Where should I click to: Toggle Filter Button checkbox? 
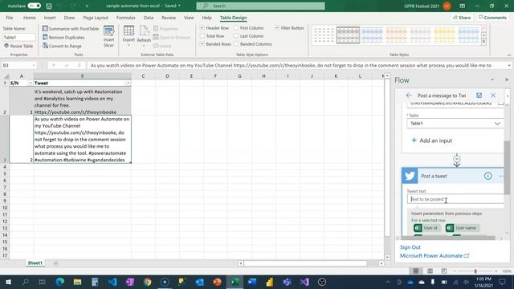(x=277, y=28)
